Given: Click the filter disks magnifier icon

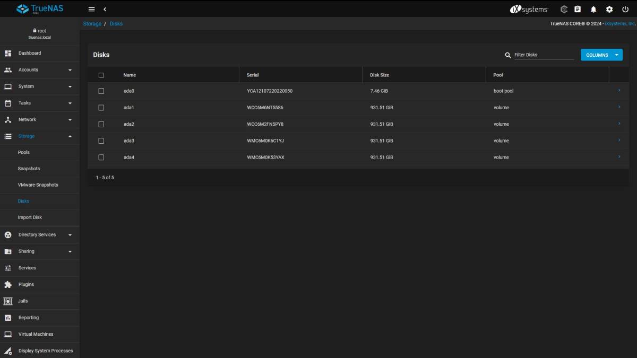Looking at the screenshot, I should [508, 55].
